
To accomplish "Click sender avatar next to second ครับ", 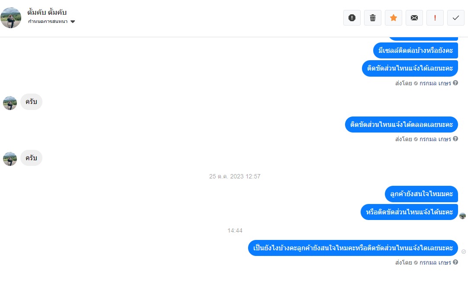I will 10,159.
